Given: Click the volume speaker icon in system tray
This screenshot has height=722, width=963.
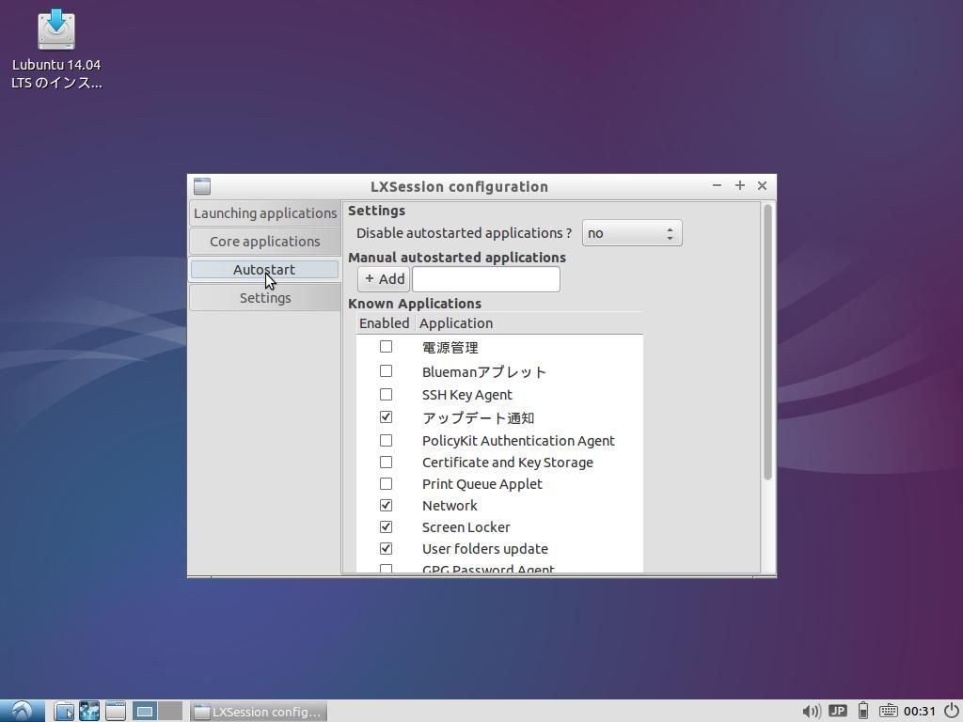Looking at the screenshot, I should (811, 712).
